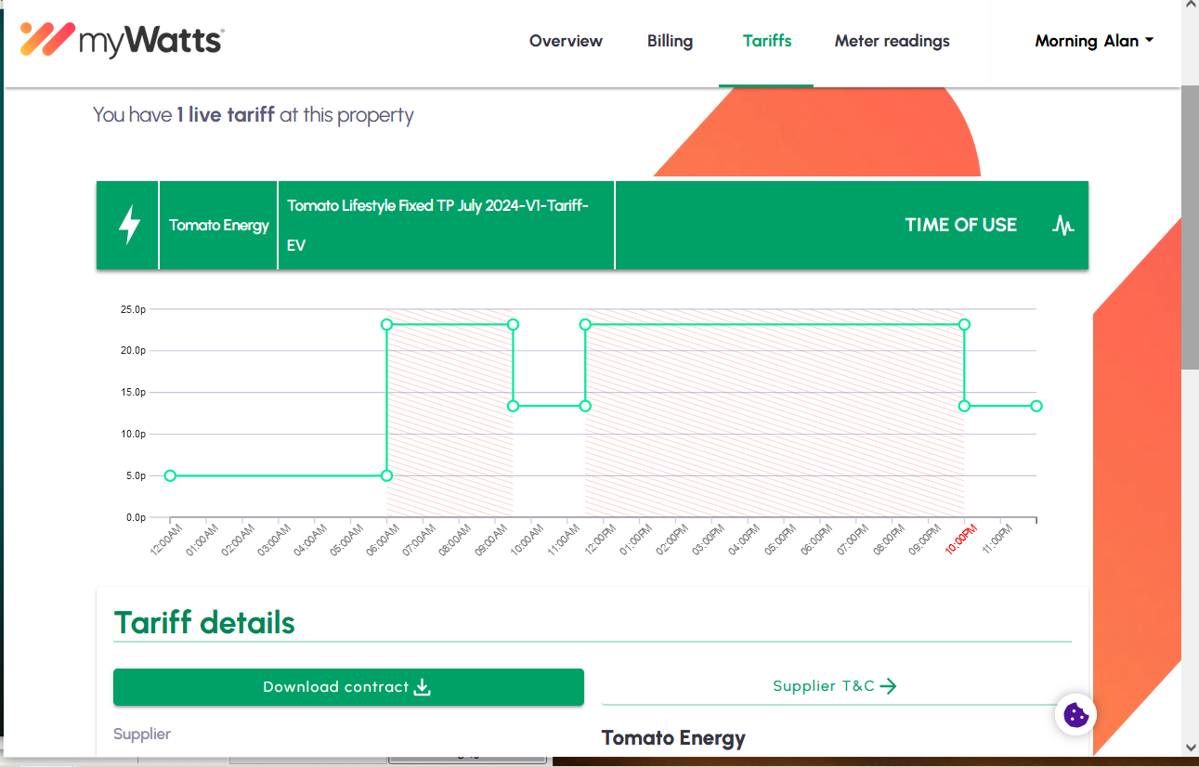Click the Tariff details heading
The height and width of the screenshot is (767, 1199).
coord(204,622)
